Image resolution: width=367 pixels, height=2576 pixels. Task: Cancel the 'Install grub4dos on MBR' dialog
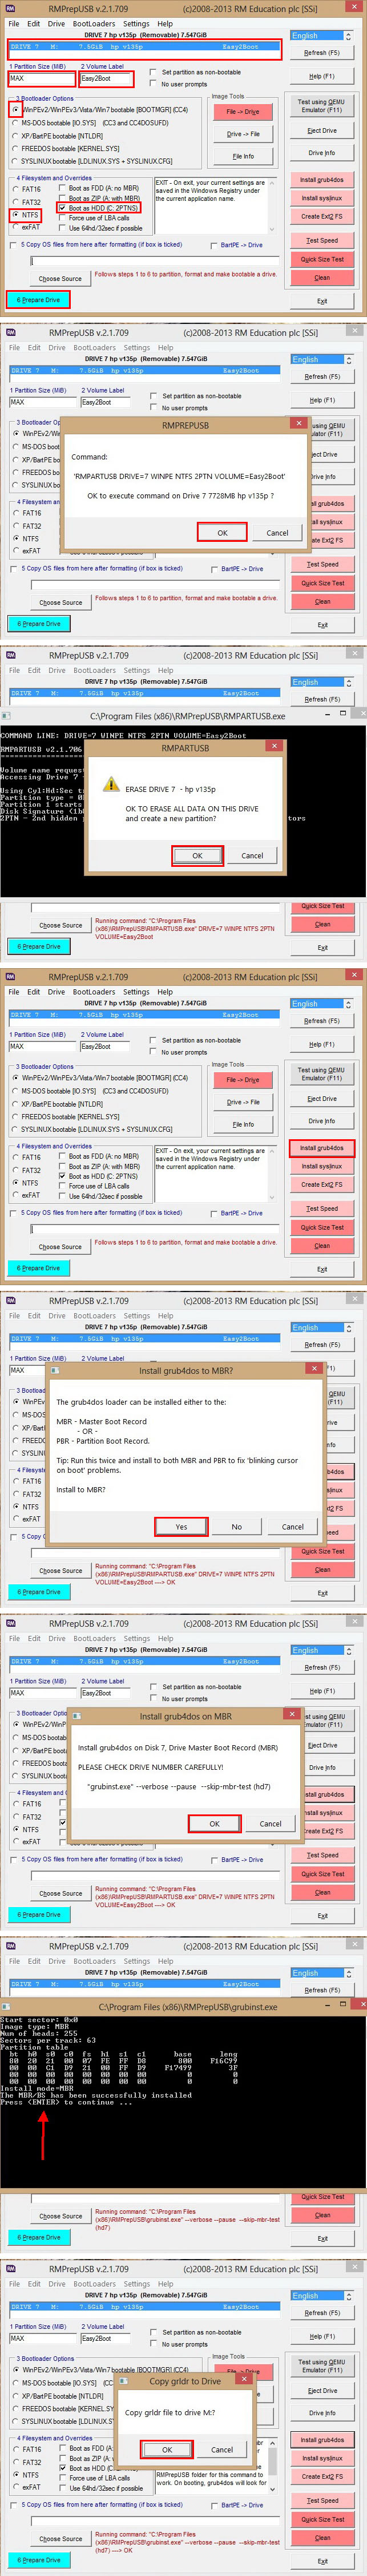coord(271,1823)
